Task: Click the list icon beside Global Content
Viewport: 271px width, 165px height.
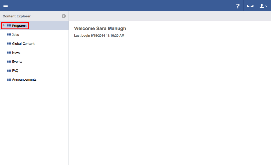Action: coord(9,43)
